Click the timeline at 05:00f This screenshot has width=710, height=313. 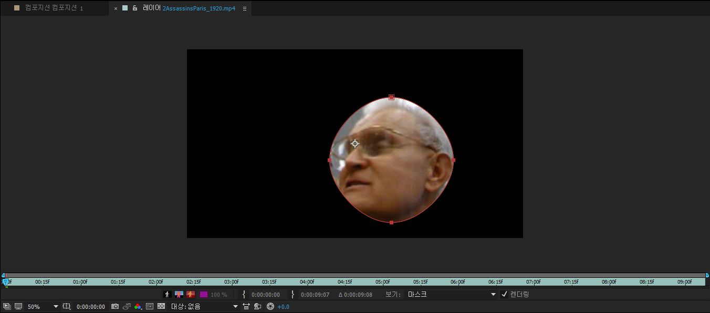(x=383, y=282)
